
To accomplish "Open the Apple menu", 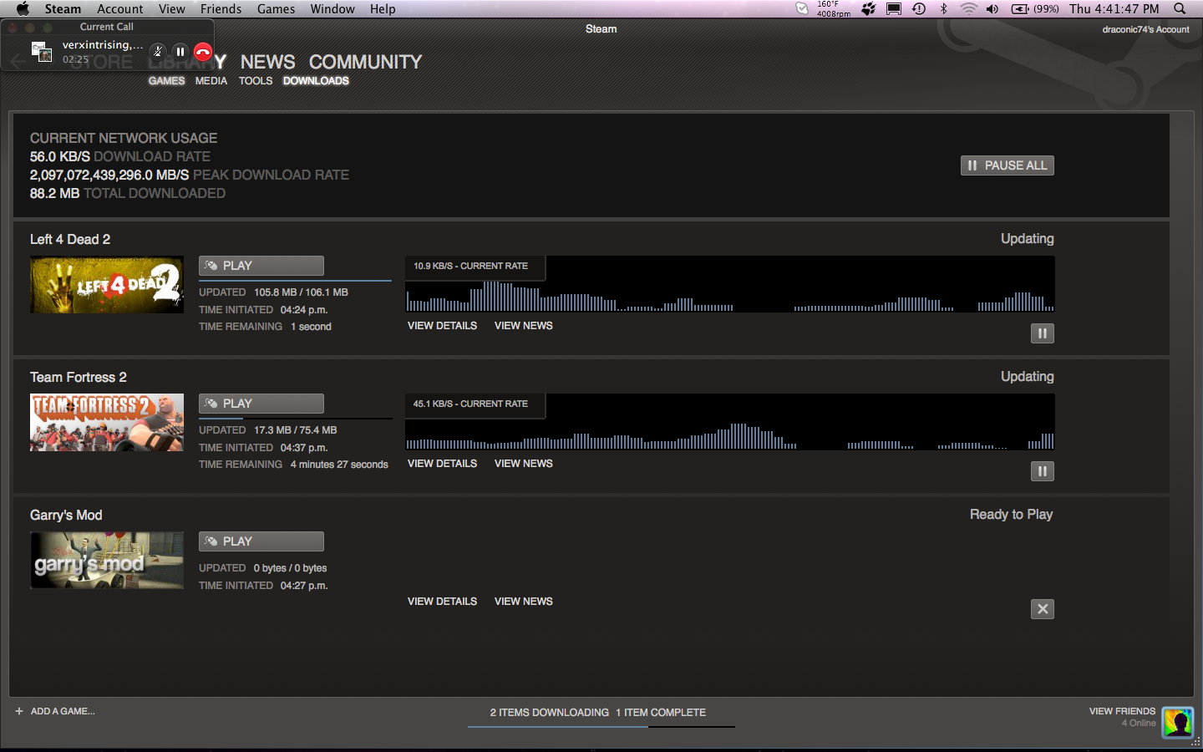I will pos(23,9).
